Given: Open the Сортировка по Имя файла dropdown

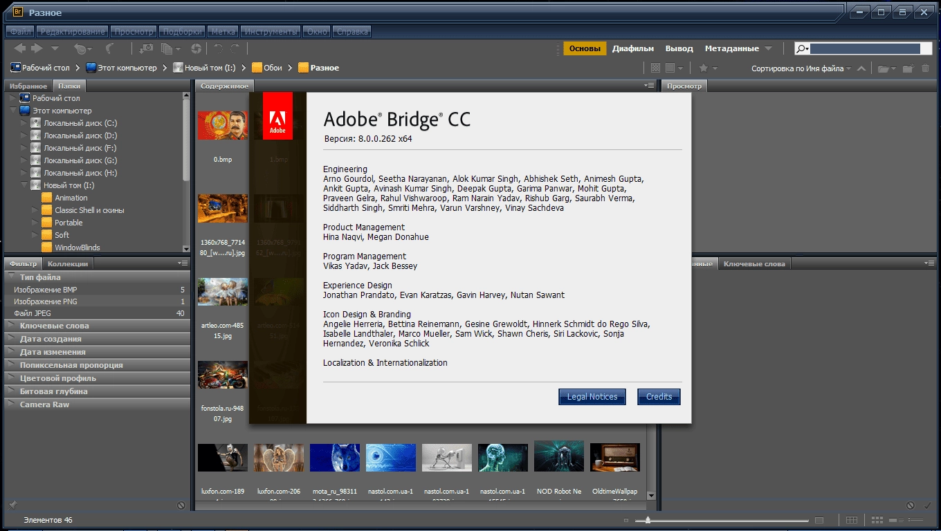Looking at the screenshot, I should [x=802, y=68].
